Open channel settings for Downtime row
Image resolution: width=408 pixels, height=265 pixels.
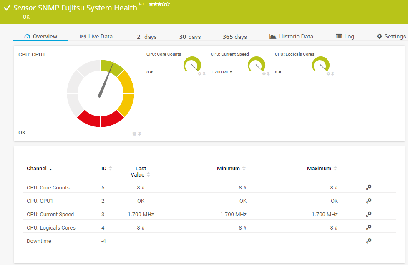point(369,241)
